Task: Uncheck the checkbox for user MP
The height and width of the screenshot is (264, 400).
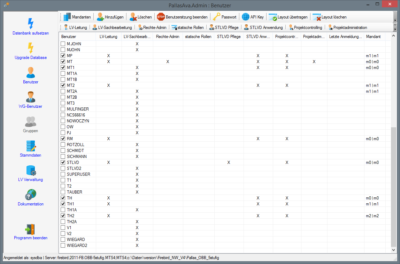Action: [63, 56]
